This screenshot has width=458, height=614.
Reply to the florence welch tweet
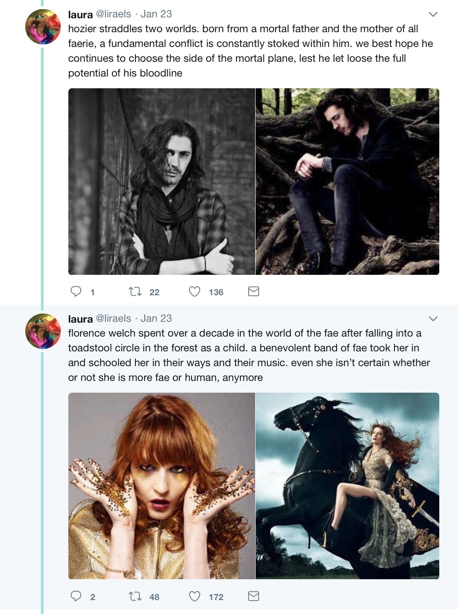76,596
